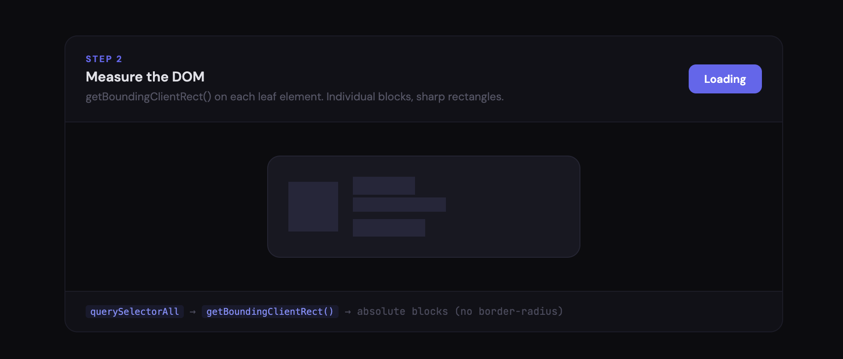Click the Measure the DOM heading

pyautogui.click(x=145, y=77)
